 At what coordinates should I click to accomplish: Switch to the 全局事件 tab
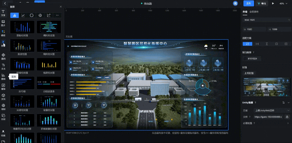[254, 12]
